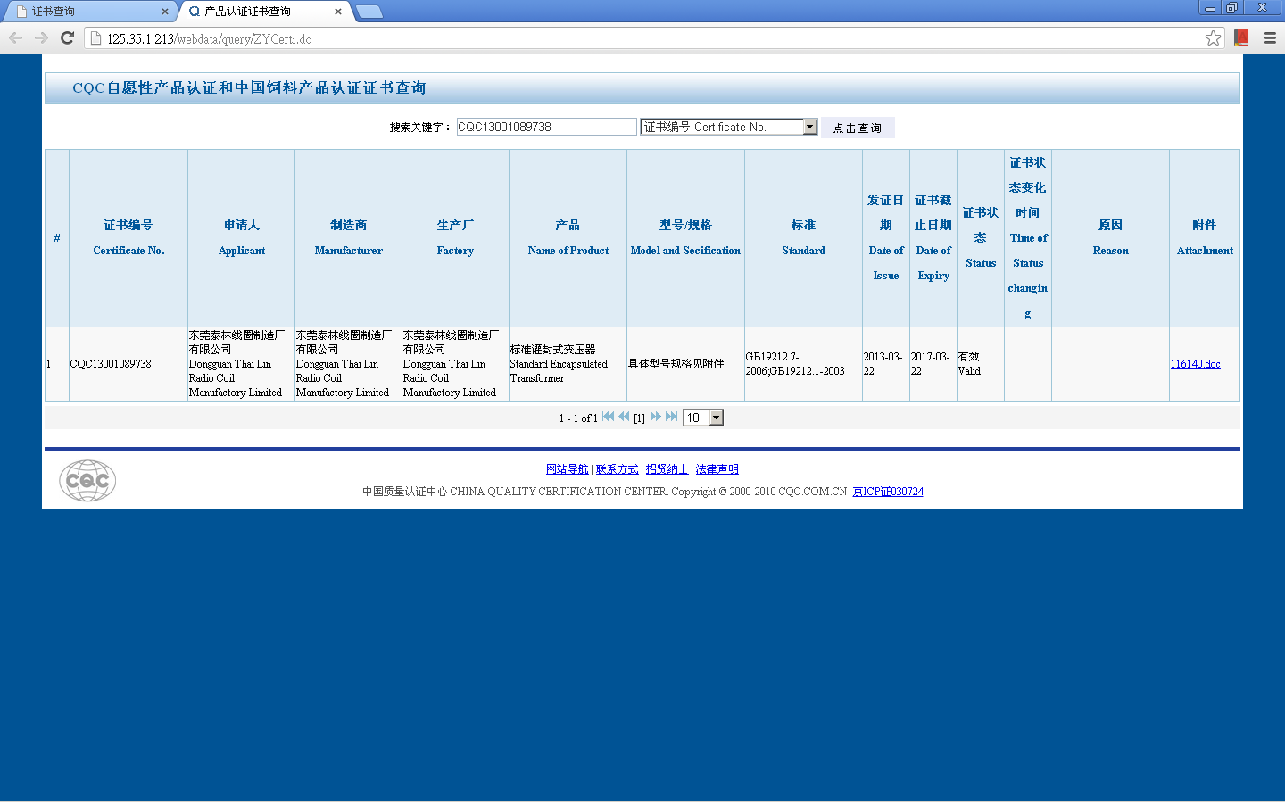Select the CQC13001089738 certificate number cell
1285x803 pixels.
pos(128,364)
